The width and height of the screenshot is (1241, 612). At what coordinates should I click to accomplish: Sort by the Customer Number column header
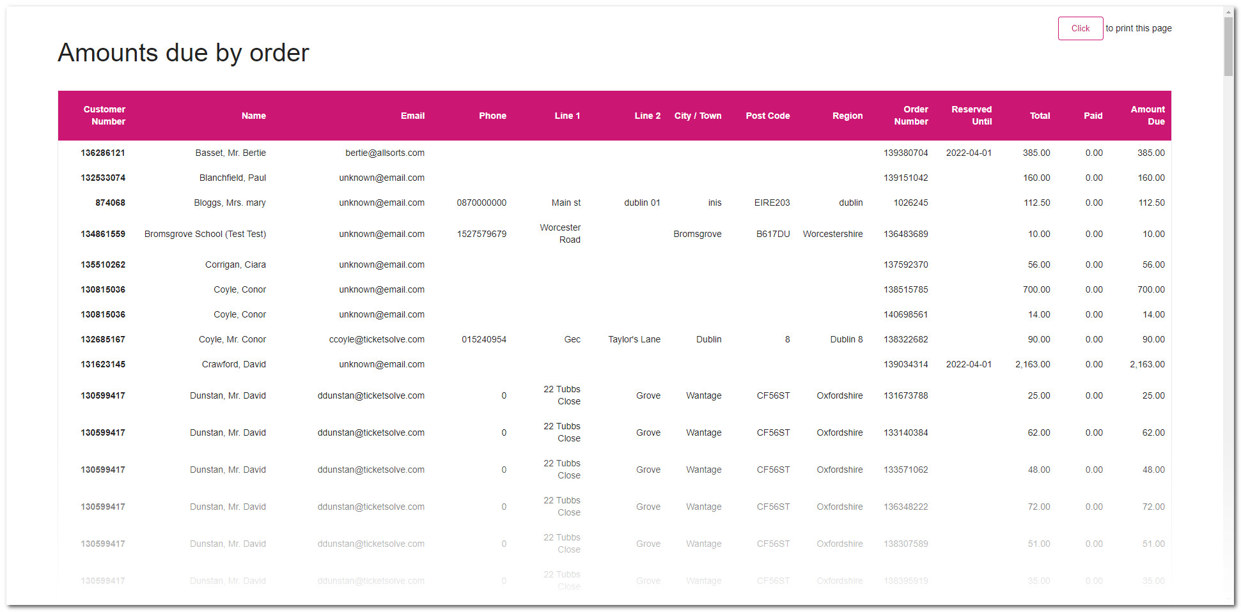104,116
